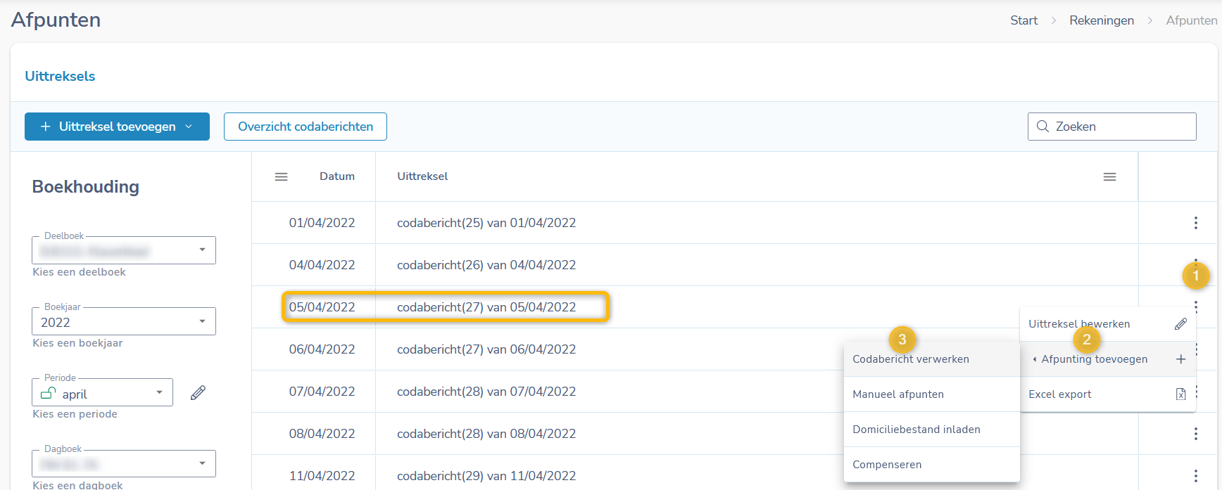Expand the Dagboek dropdown

[202, 463]
